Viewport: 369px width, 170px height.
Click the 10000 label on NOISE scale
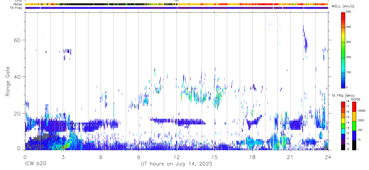(x=361, y=111)
